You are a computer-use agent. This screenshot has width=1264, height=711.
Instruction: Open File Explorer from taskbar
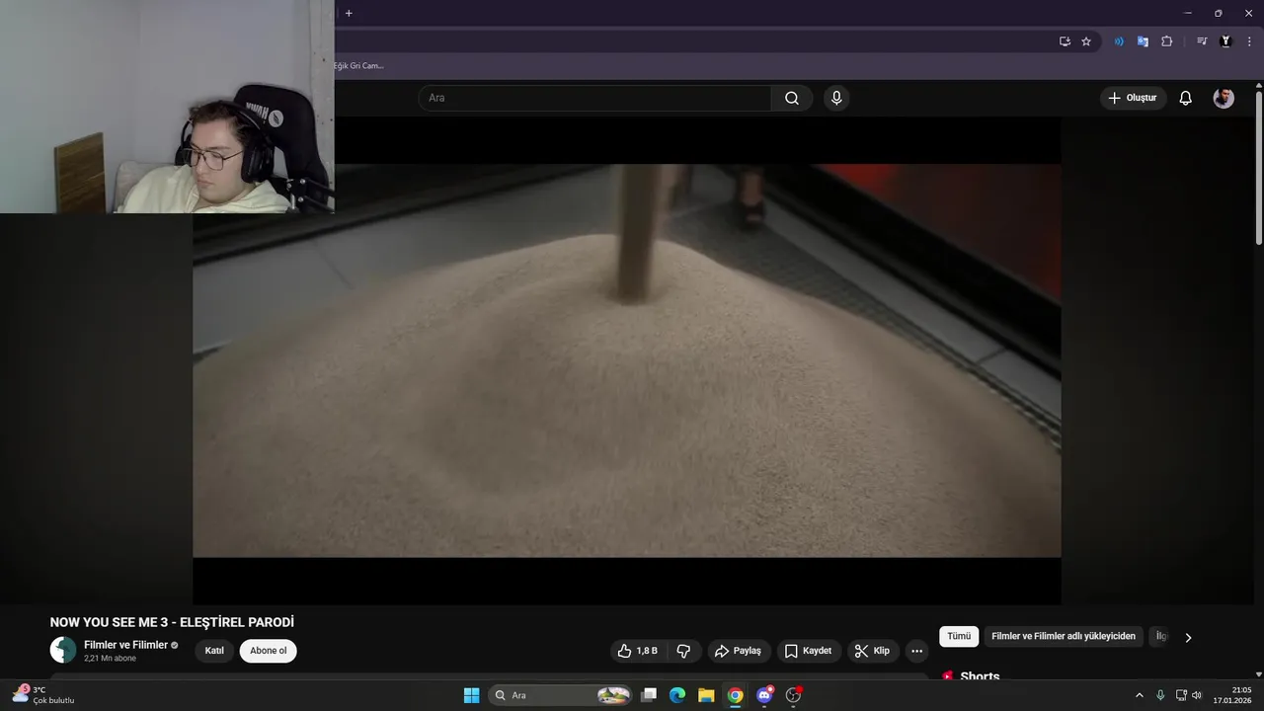click(x=706, y=695)
